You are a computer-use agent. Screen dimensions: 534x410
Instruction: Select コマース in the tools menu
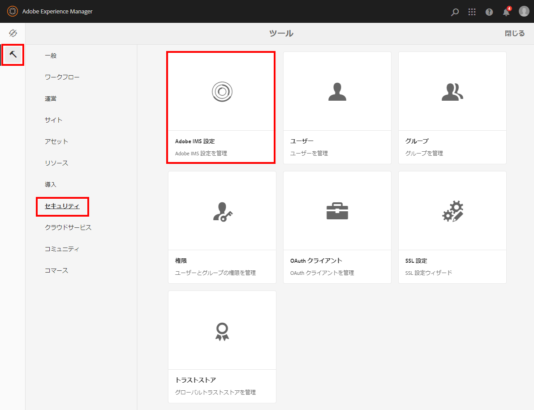pos(56,270)
